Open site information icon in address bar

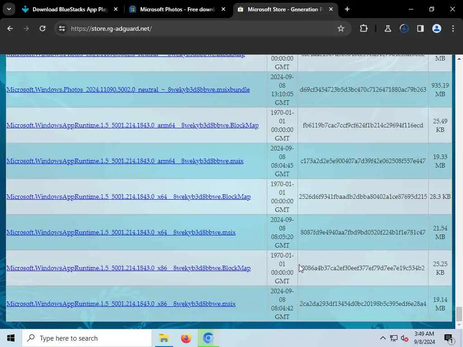pyautogui.click(x=61, y=28)
